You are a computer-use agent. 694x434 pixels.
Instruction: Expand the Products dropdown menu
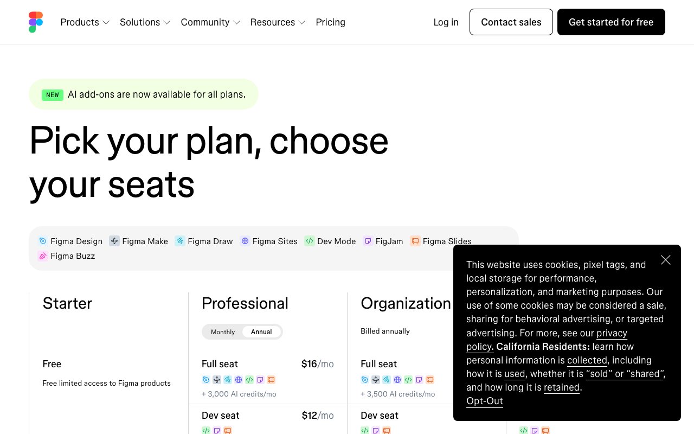click(x=85, y=22)
